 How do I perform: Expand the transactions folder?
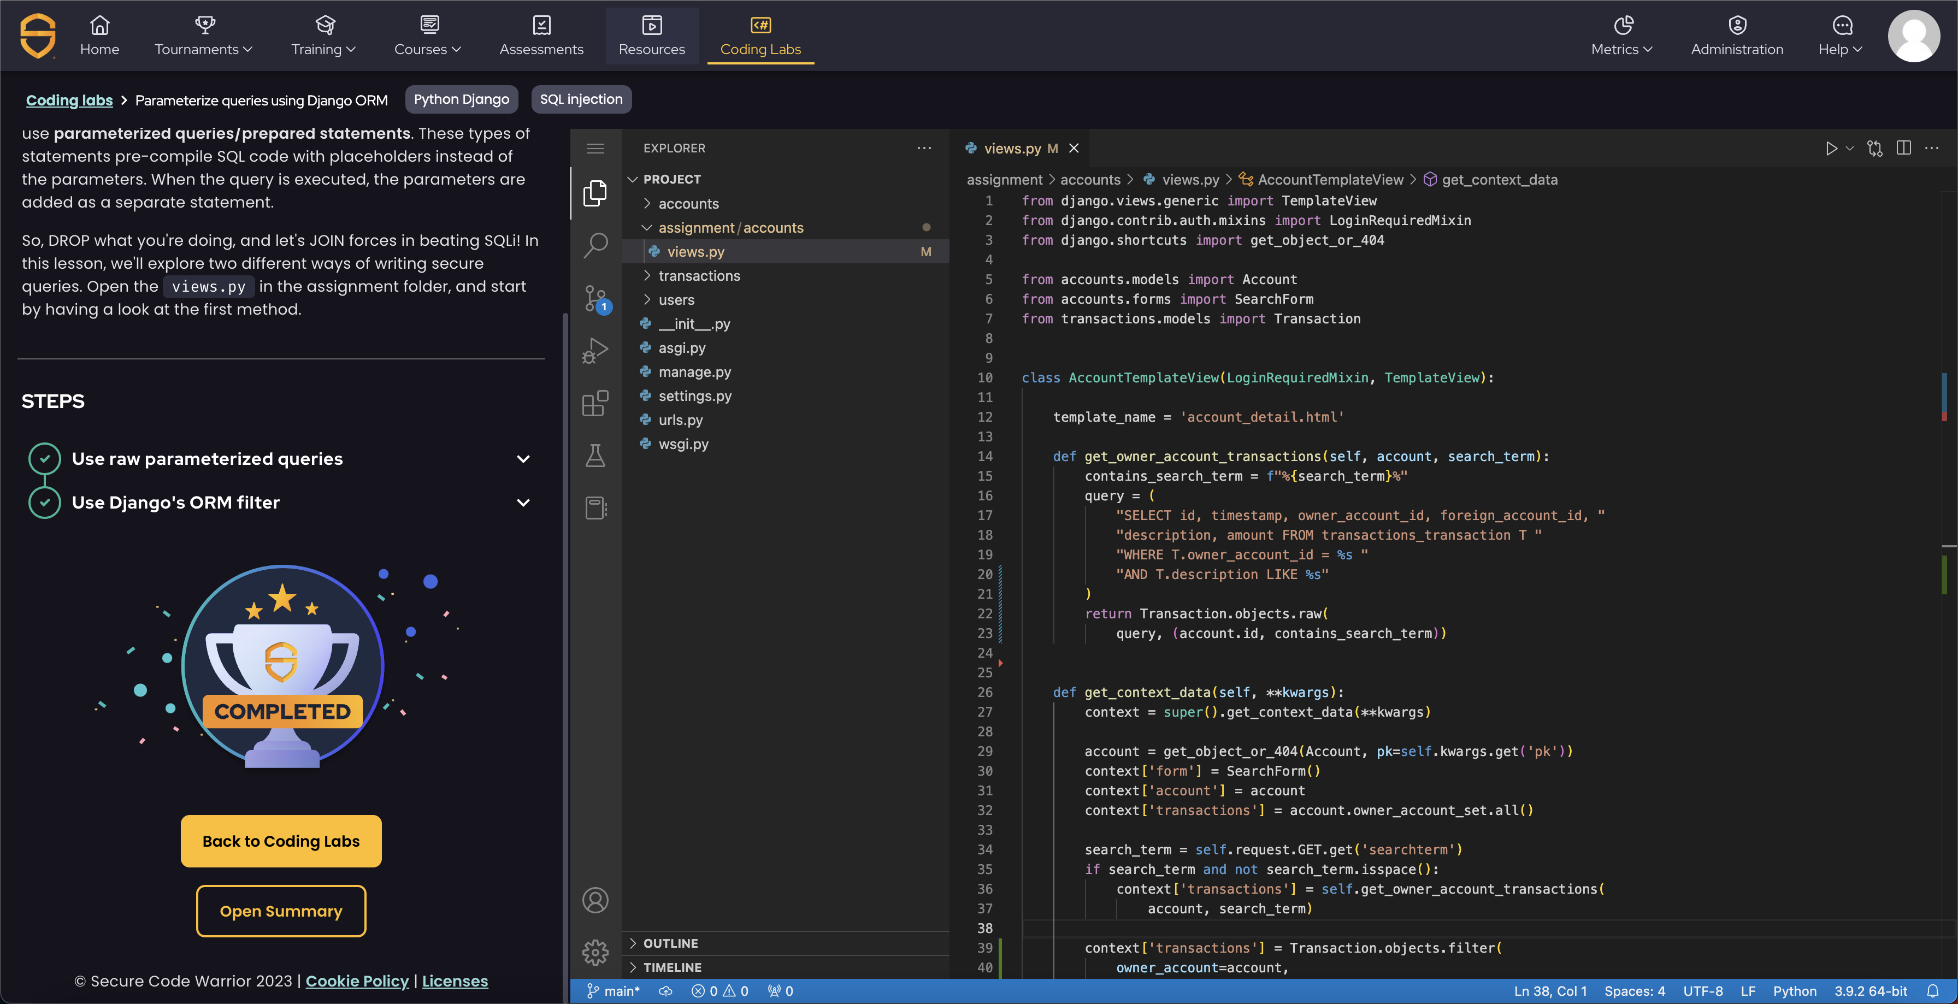[699, 276]
